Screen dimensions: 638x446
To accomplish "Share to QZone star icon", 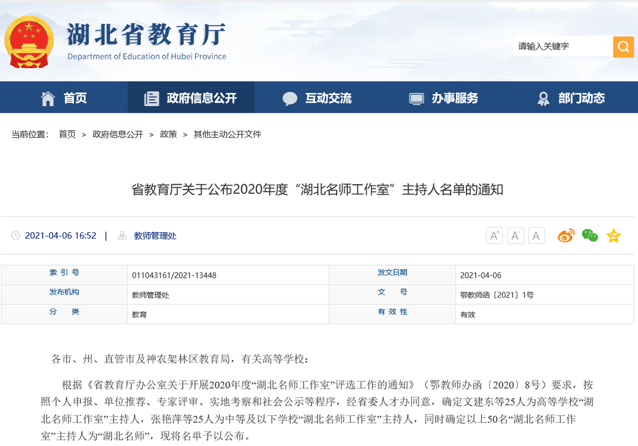I will [614, 235].
